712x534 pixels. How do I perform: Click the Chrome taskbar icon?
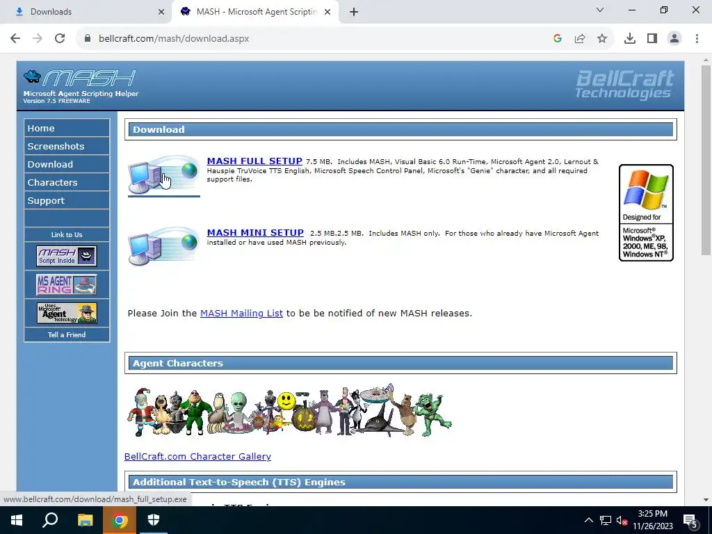click(120, 520)
